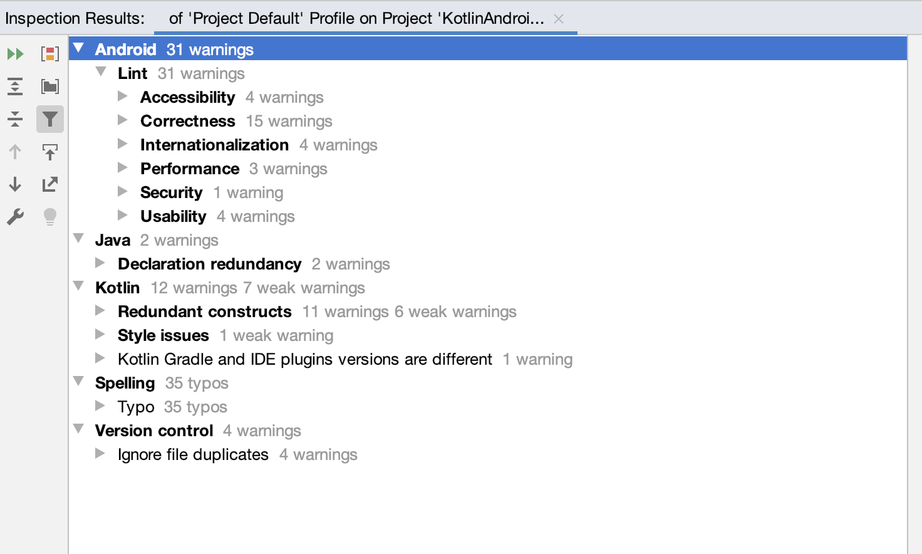
Task: Click the quick-fix lightbulb icon
Action: pos(50,217)
